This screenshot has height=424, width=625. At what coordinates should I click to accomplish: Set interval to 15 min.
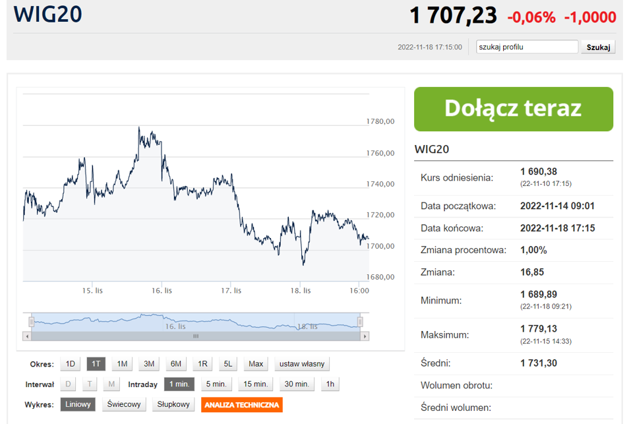[x=256, y=384]
